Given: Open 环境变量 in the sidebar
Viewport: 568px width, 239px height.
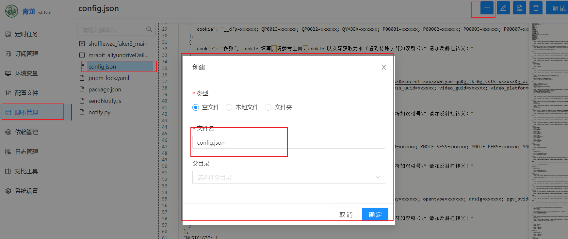Looking at the screenshot, I should [36, 73].
